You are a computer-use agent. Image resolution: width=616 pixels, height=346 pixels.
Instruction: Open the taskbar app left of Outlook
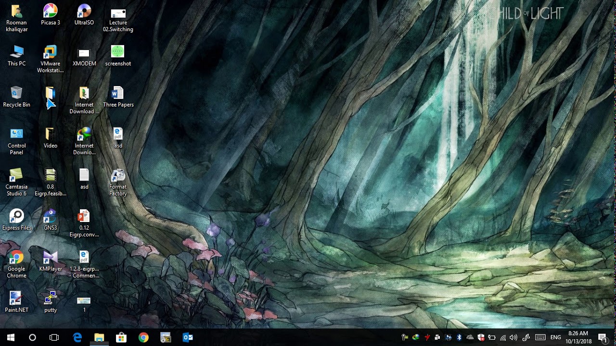(166, 337)
